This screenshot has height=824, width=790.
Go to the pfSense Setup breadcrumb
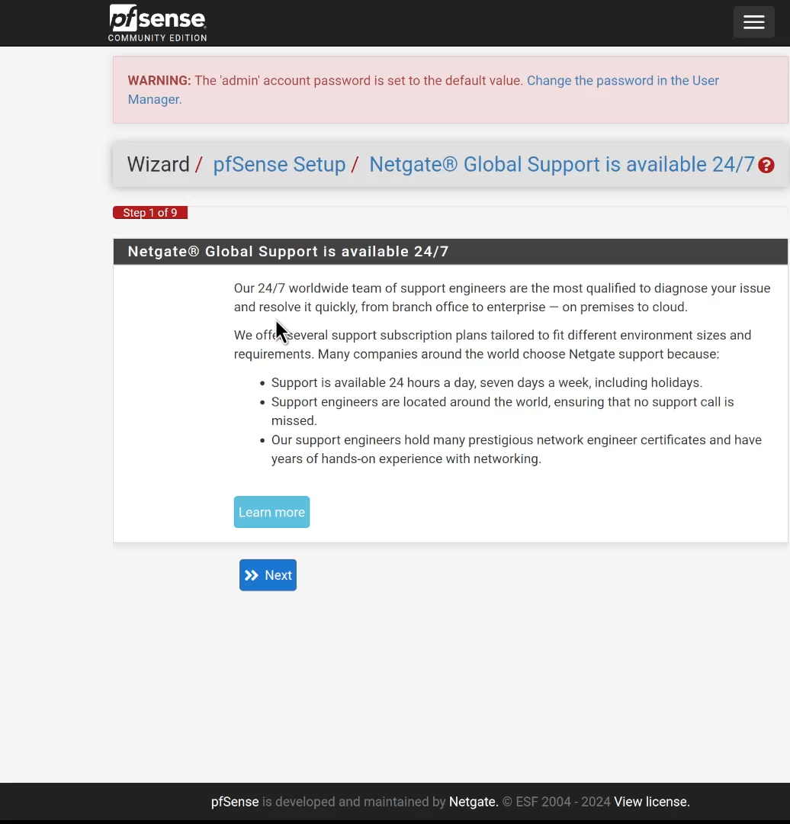click(x=279, y=165)
